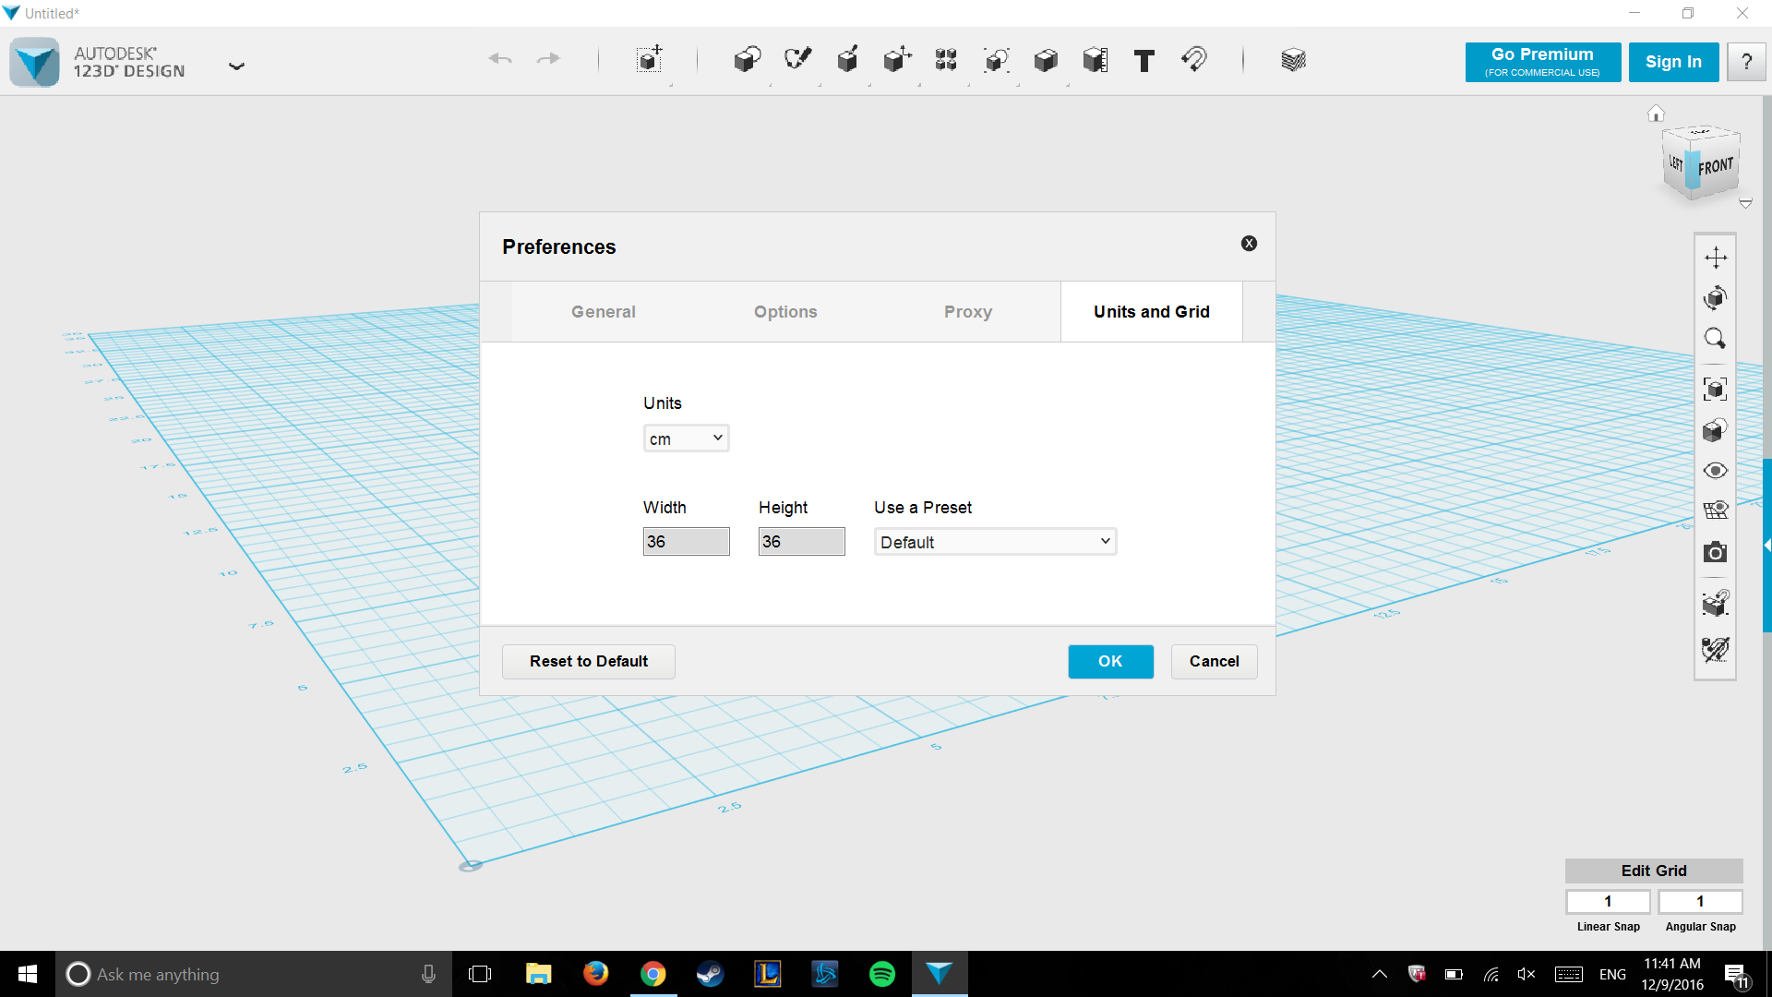Viewport: 1772px width, 997px height.
Task: Click the OK button to confirm
Action: [1110, 660]
